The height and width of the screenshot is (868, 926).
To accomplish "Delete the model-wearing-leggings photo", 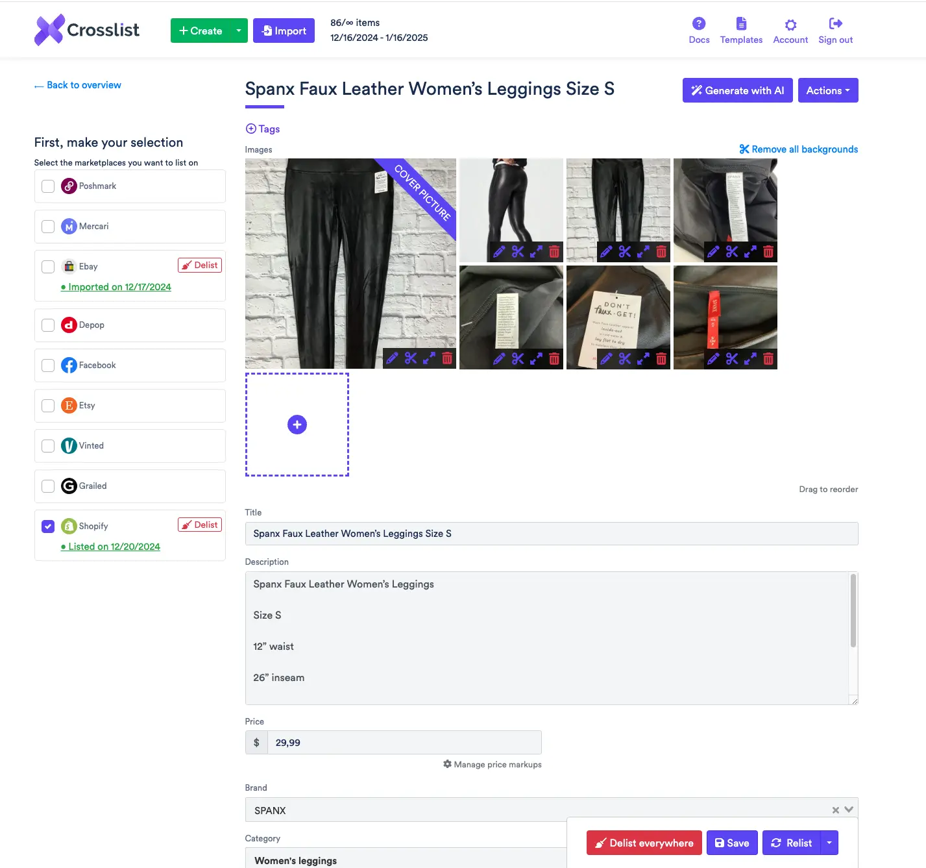I will (x=554, y=252).
